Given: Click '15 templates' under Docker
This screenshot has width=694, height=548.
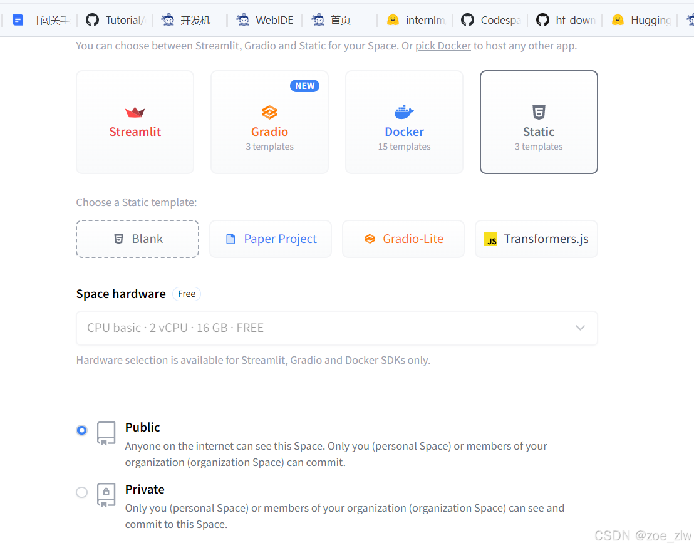Looking at the screenshot, I should 404,147.
